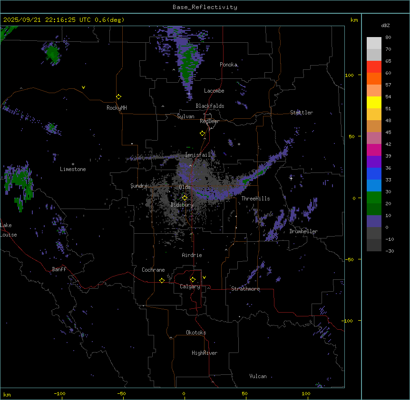410x400 pixels.
Task: Click the Banff town label
Action: 59,269
